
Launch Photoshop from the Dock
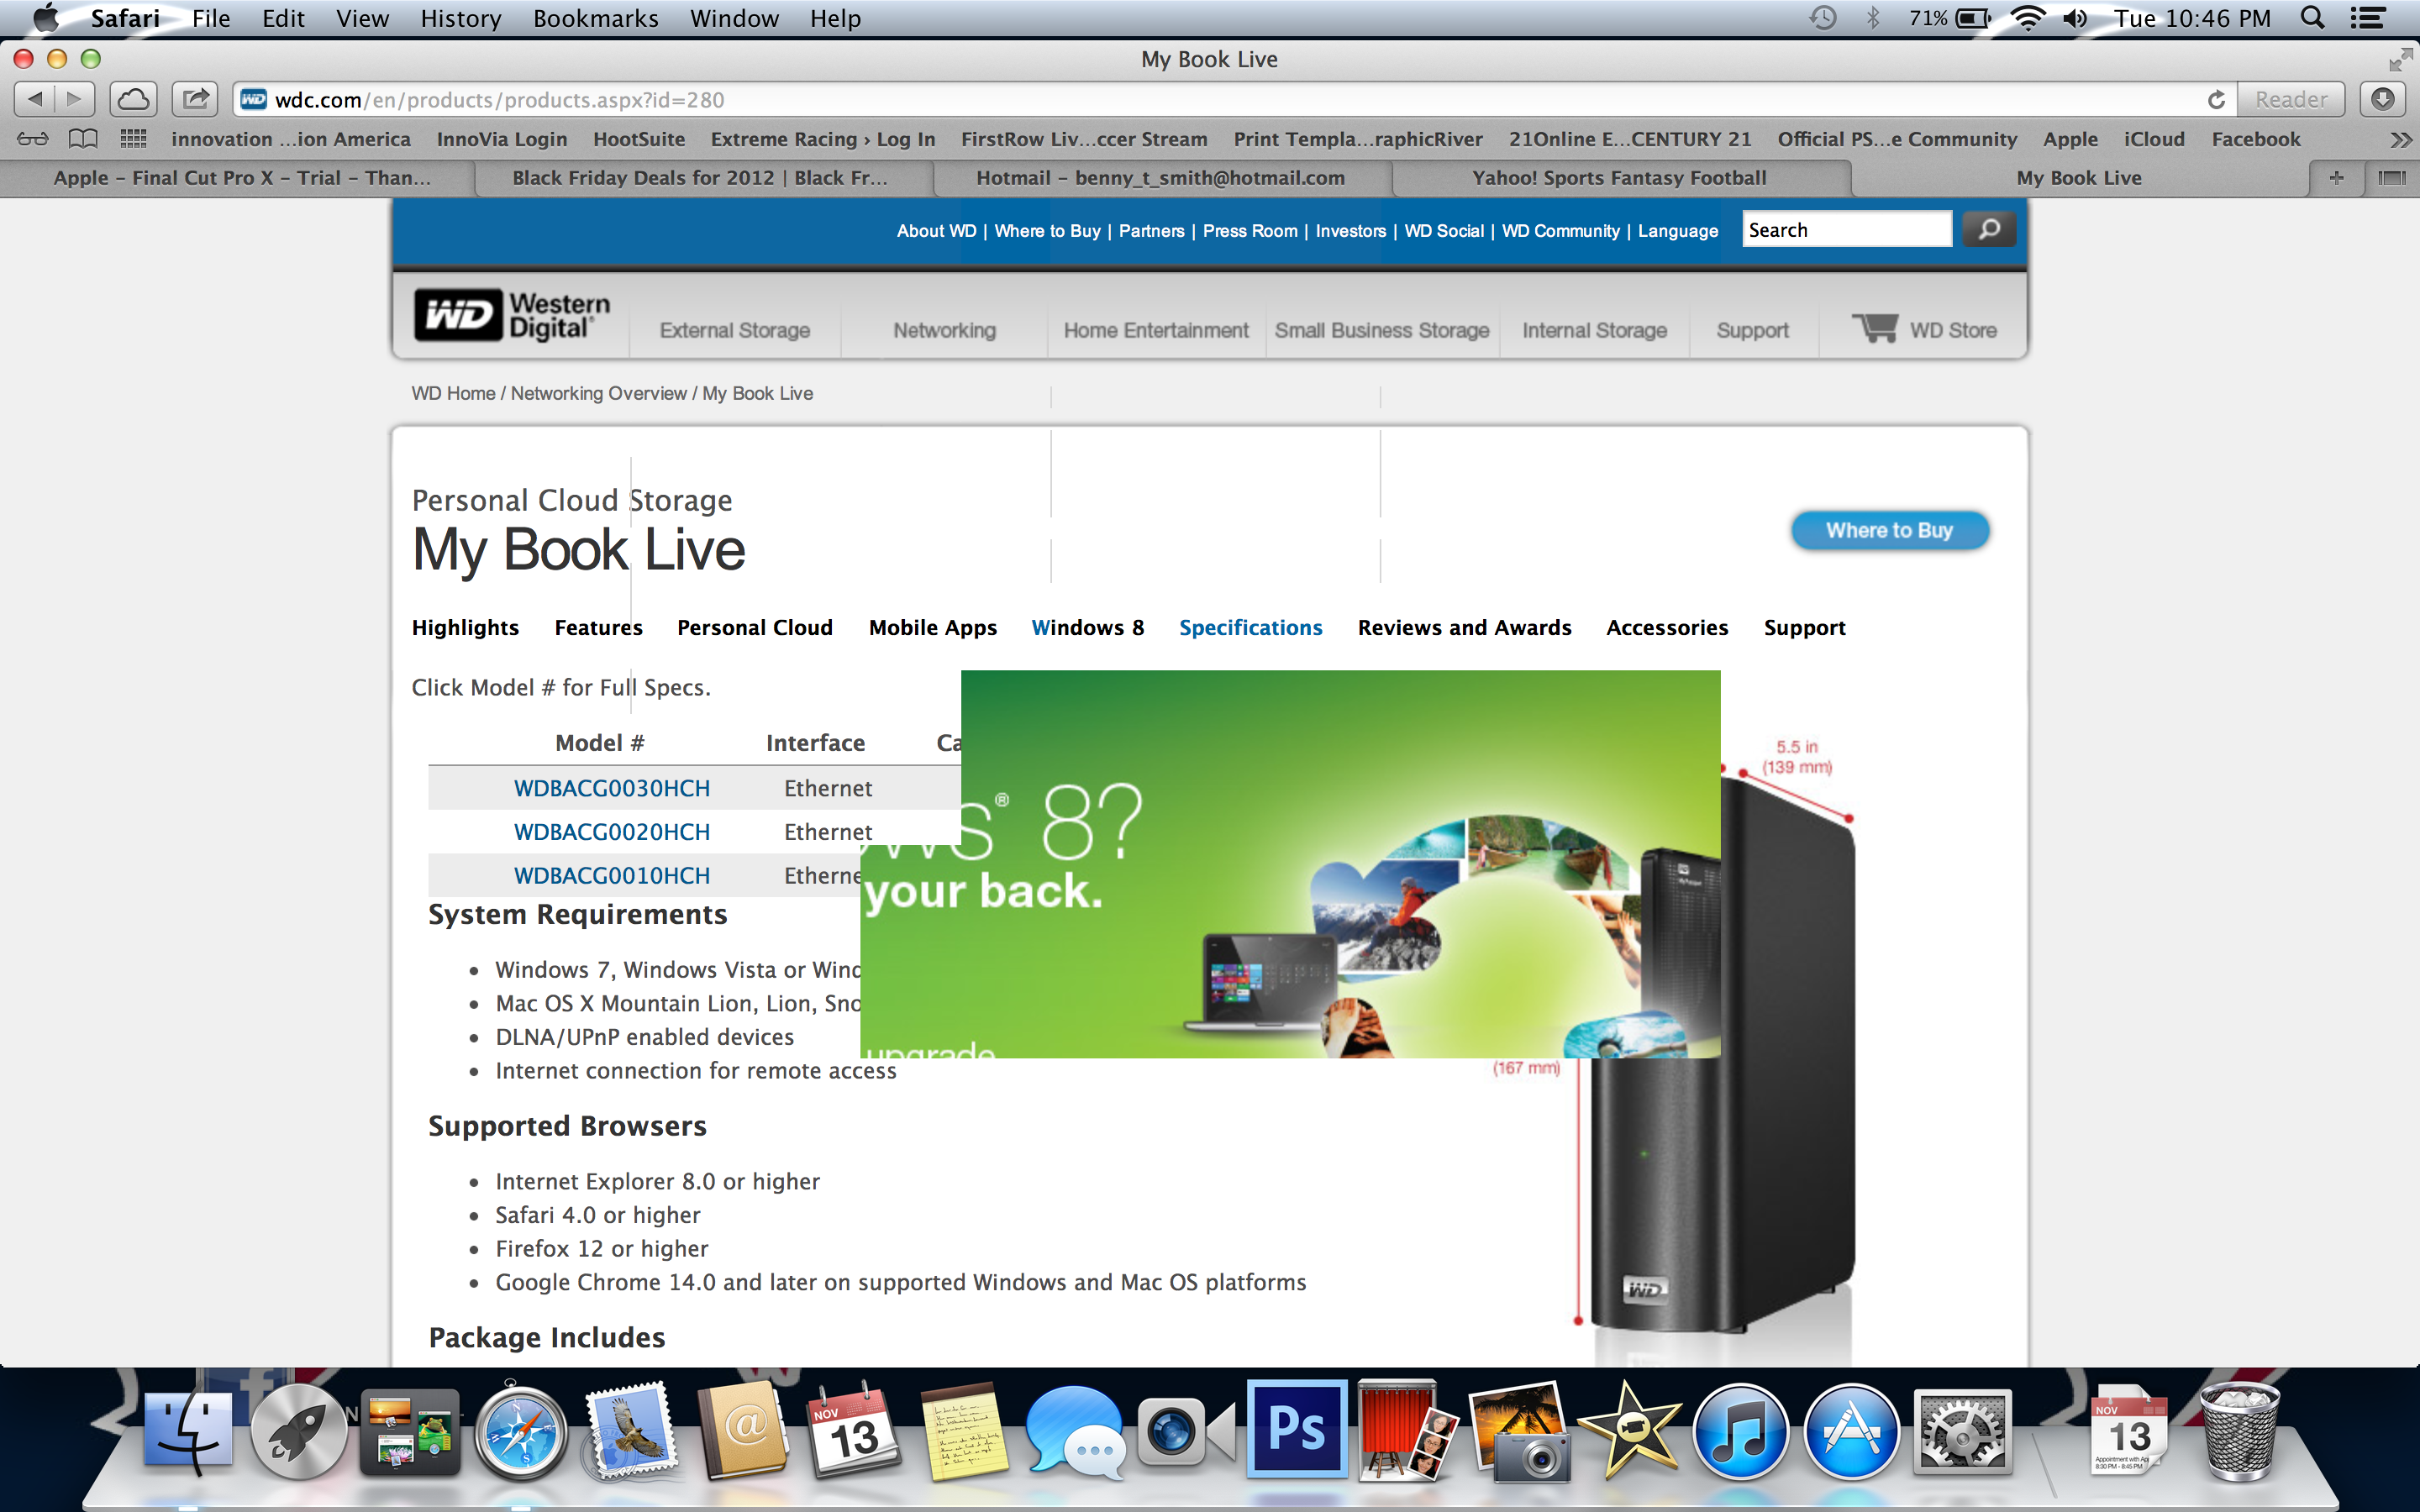point(1297,1429)
